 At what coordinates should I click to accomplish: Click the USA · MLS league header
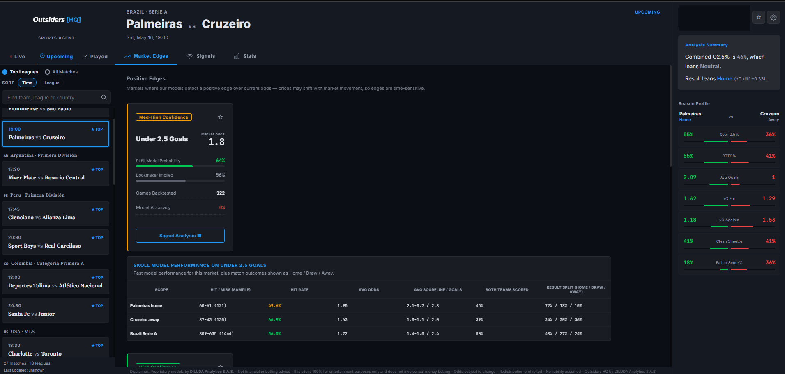[19, 331]
